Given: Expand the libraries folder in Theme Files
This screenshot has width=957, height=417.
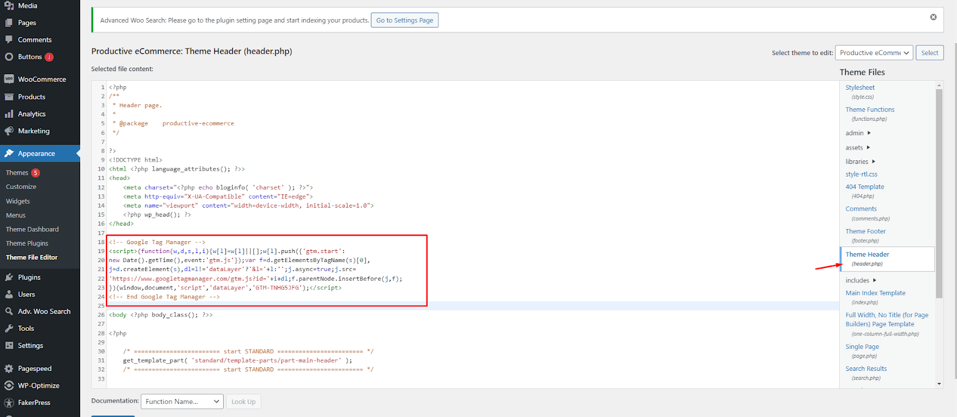Looking at the screenshot, I should (x=860, y=162).
